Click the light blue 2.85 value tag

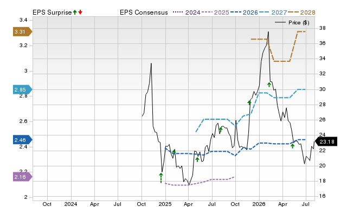[23, 89]
